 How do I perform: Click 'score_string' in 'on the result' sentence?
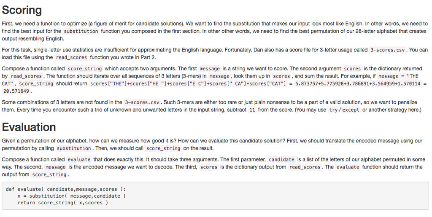[163, 148]
